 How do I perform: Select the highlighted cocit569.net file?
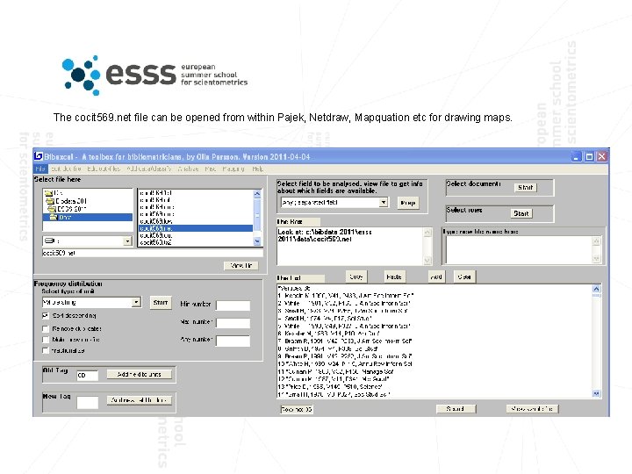[196, 228]
